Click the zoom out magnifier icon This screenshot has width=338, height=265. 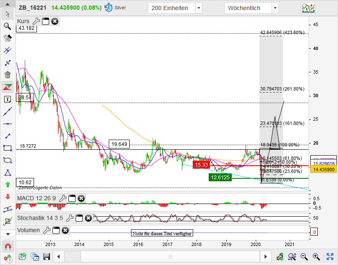[x=304, y=257]
